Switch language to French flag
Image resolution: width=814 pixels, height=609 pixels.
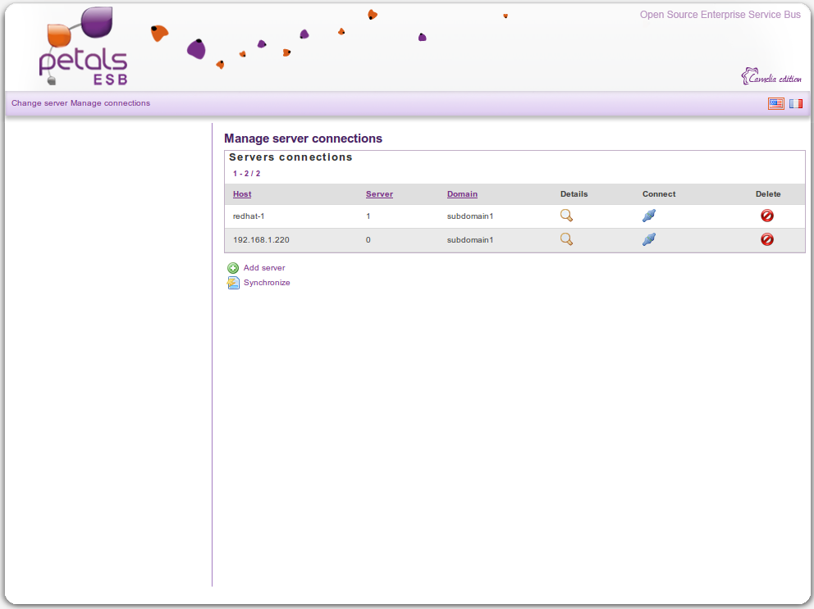tap(796, 103)
